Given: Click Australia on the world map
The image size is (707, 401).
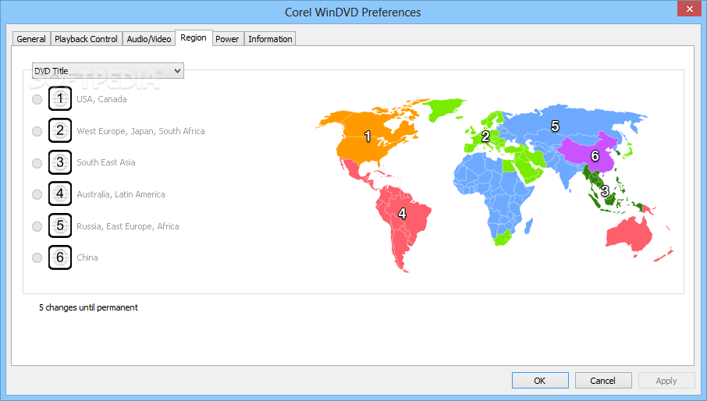Looking at the screenshot, I should (x=629, y=236).
